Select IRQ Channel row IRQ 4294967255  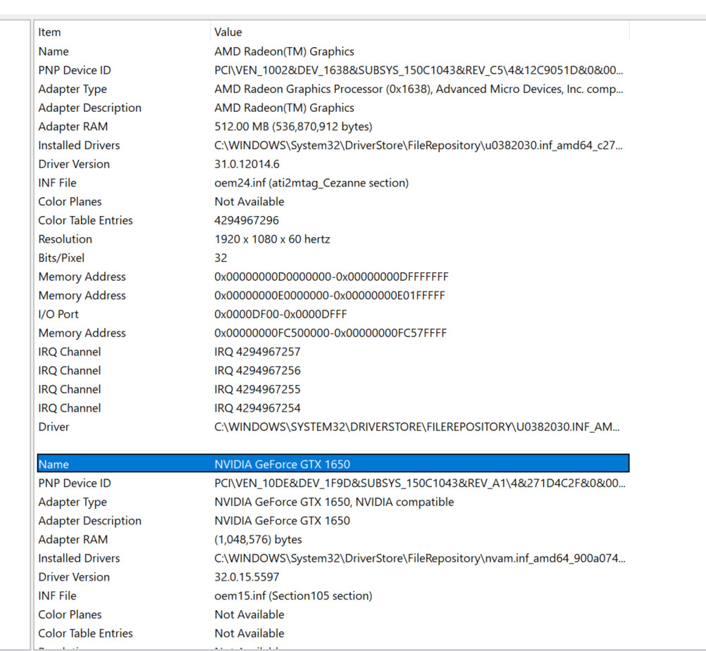[x=333, y=389]
